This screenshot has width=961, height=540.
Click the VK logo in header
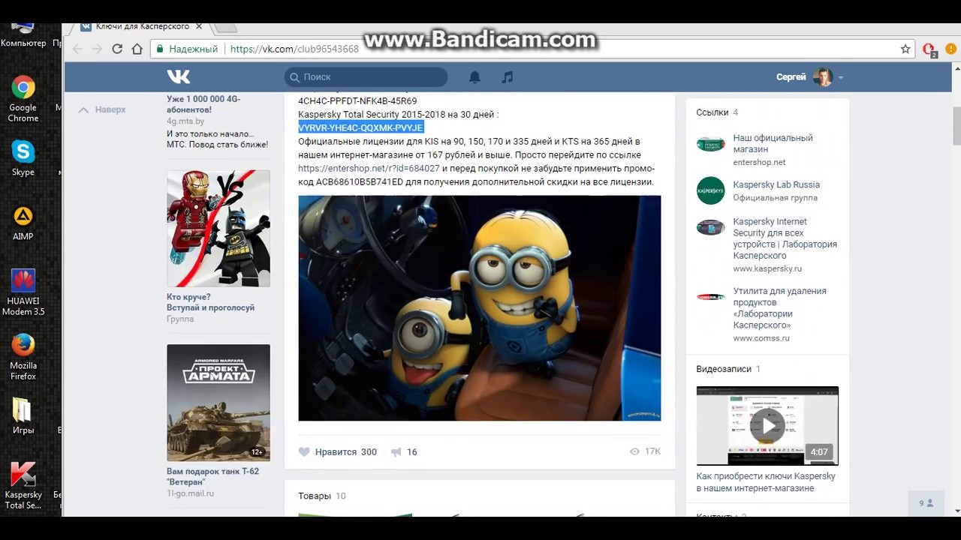coord(179,76)
